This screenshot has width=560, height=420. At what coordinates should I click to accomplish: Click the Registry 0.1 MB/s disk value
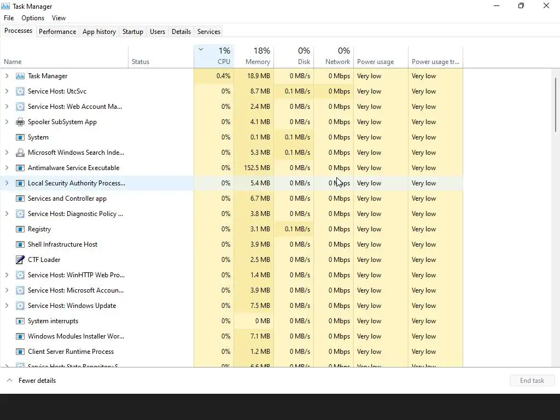click(x=297, y=229)
